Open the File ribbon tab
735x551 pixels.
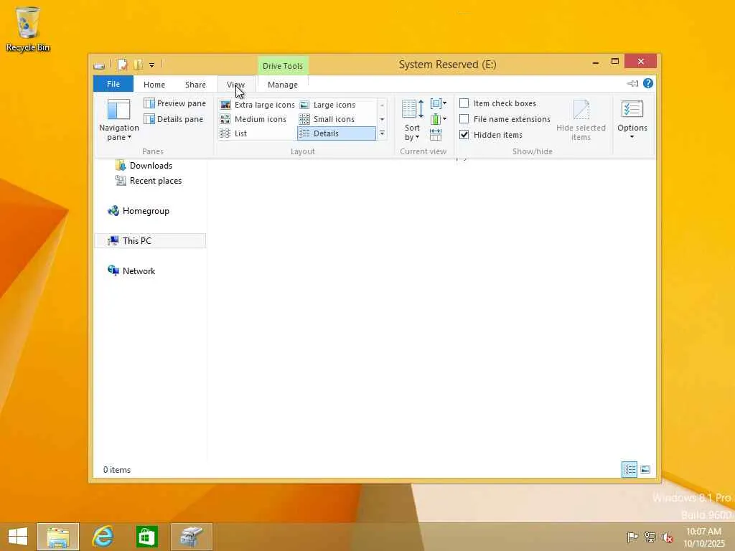pos(113,85)
